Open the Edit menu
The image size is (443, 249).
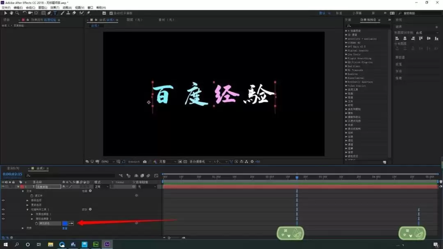(18, 8)
